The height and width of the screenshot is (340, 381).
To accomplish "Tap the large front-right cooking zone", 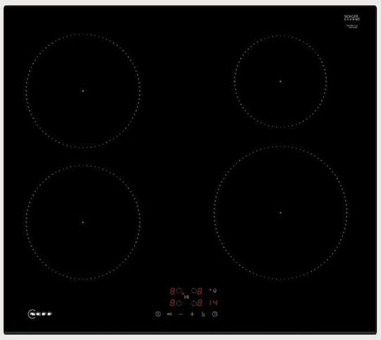I will [280, 213].
